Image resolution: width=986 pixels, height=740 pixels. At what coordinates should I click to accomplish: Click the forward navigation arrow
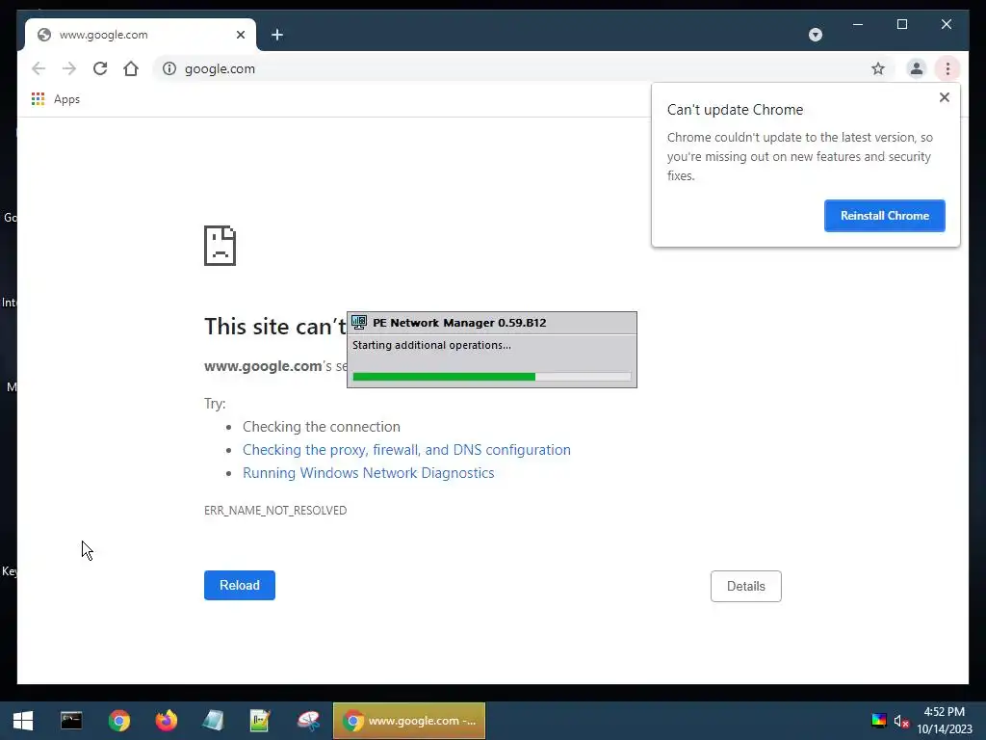point(69,68)
